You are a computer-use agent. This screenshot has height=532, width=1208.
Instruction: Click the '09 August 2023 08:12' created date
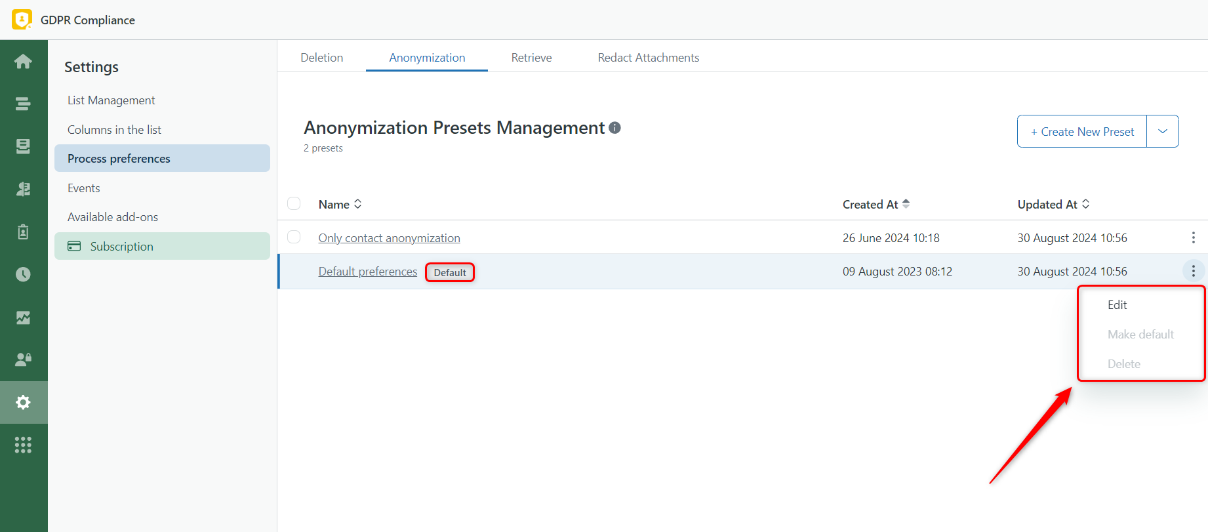[897, 272]
